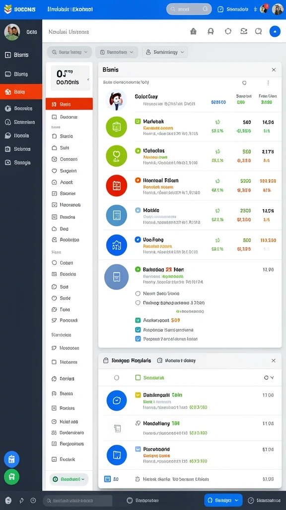
Task: Expand the green Sondient dropdown at sidebar bottom
Action: [69, 480]
